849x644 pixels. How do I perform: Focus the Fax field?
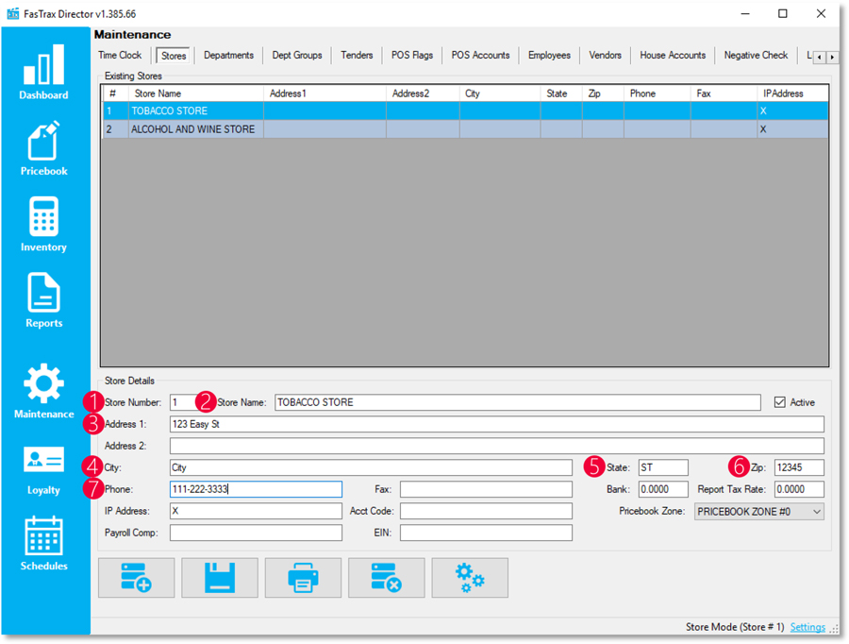pos(486,489)
